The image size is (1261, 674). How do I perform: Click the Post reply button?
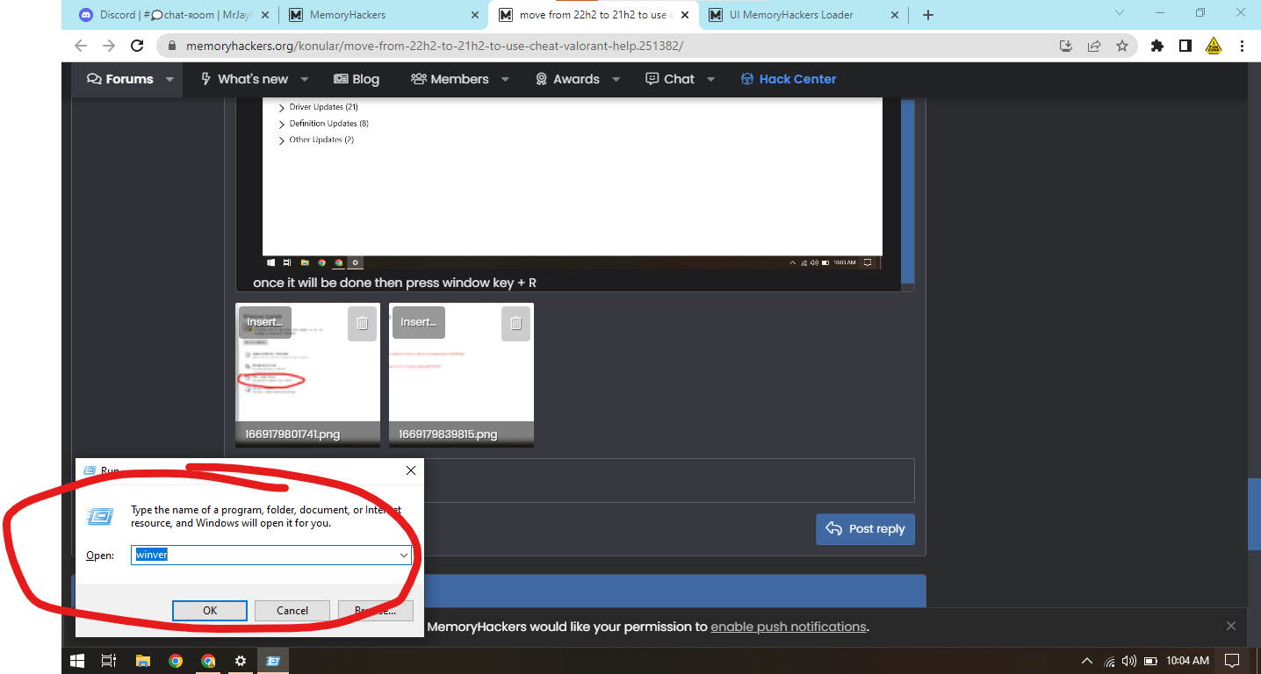866,529
